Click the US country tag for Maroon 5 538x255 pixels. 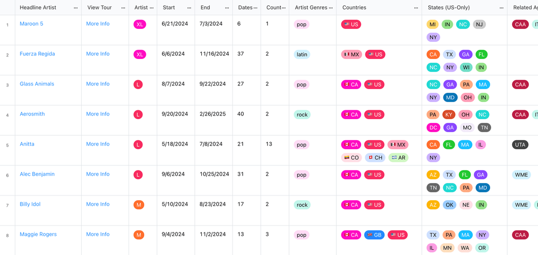[351, 24]
